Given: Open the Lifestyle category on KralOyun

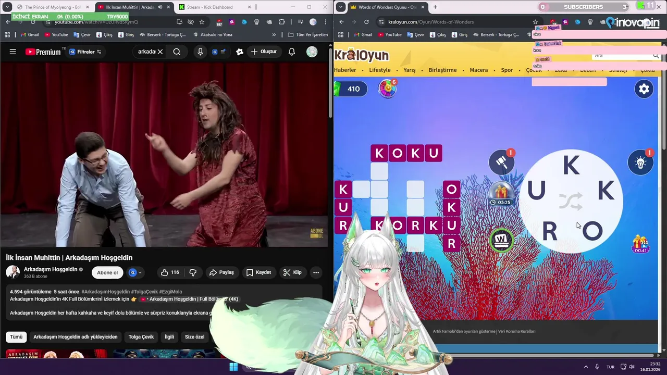Looking at the screenshot, I should click(x=380, y=70).
